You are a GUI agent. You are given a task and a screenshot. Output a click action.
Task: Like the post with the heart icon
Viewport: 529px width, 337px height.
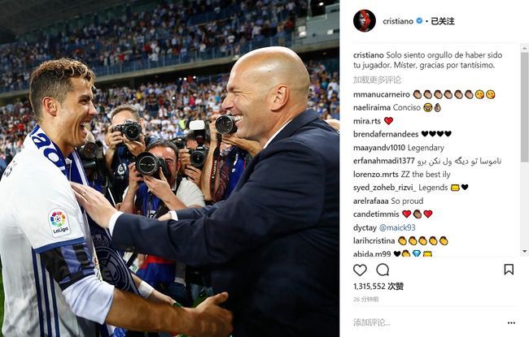pos(360,270)
